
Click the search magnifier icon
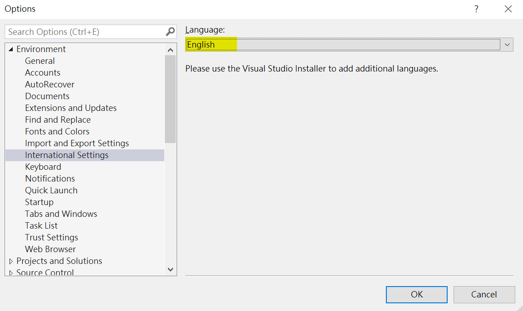point(169,31)
